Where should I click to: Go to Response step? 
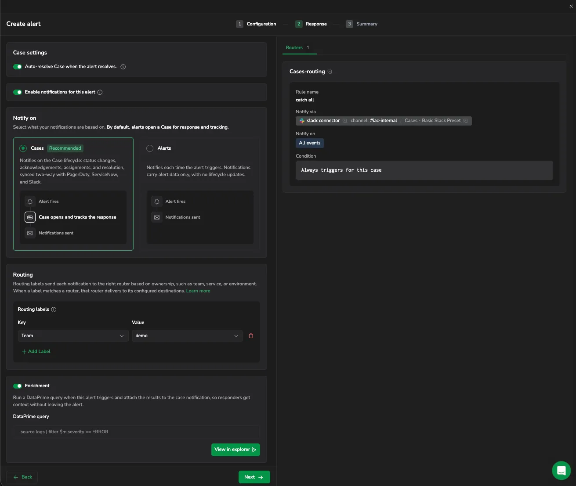[311, 24]
